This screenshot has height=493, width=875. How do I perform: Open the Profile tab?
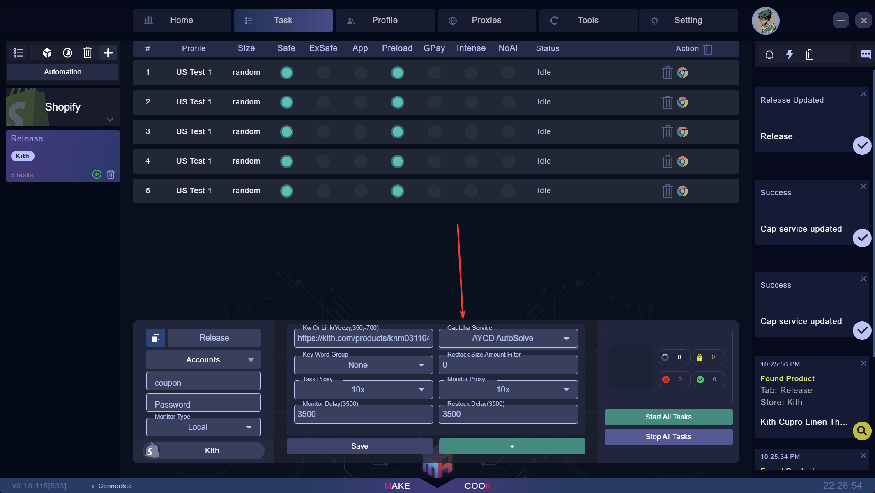point(385,21)
